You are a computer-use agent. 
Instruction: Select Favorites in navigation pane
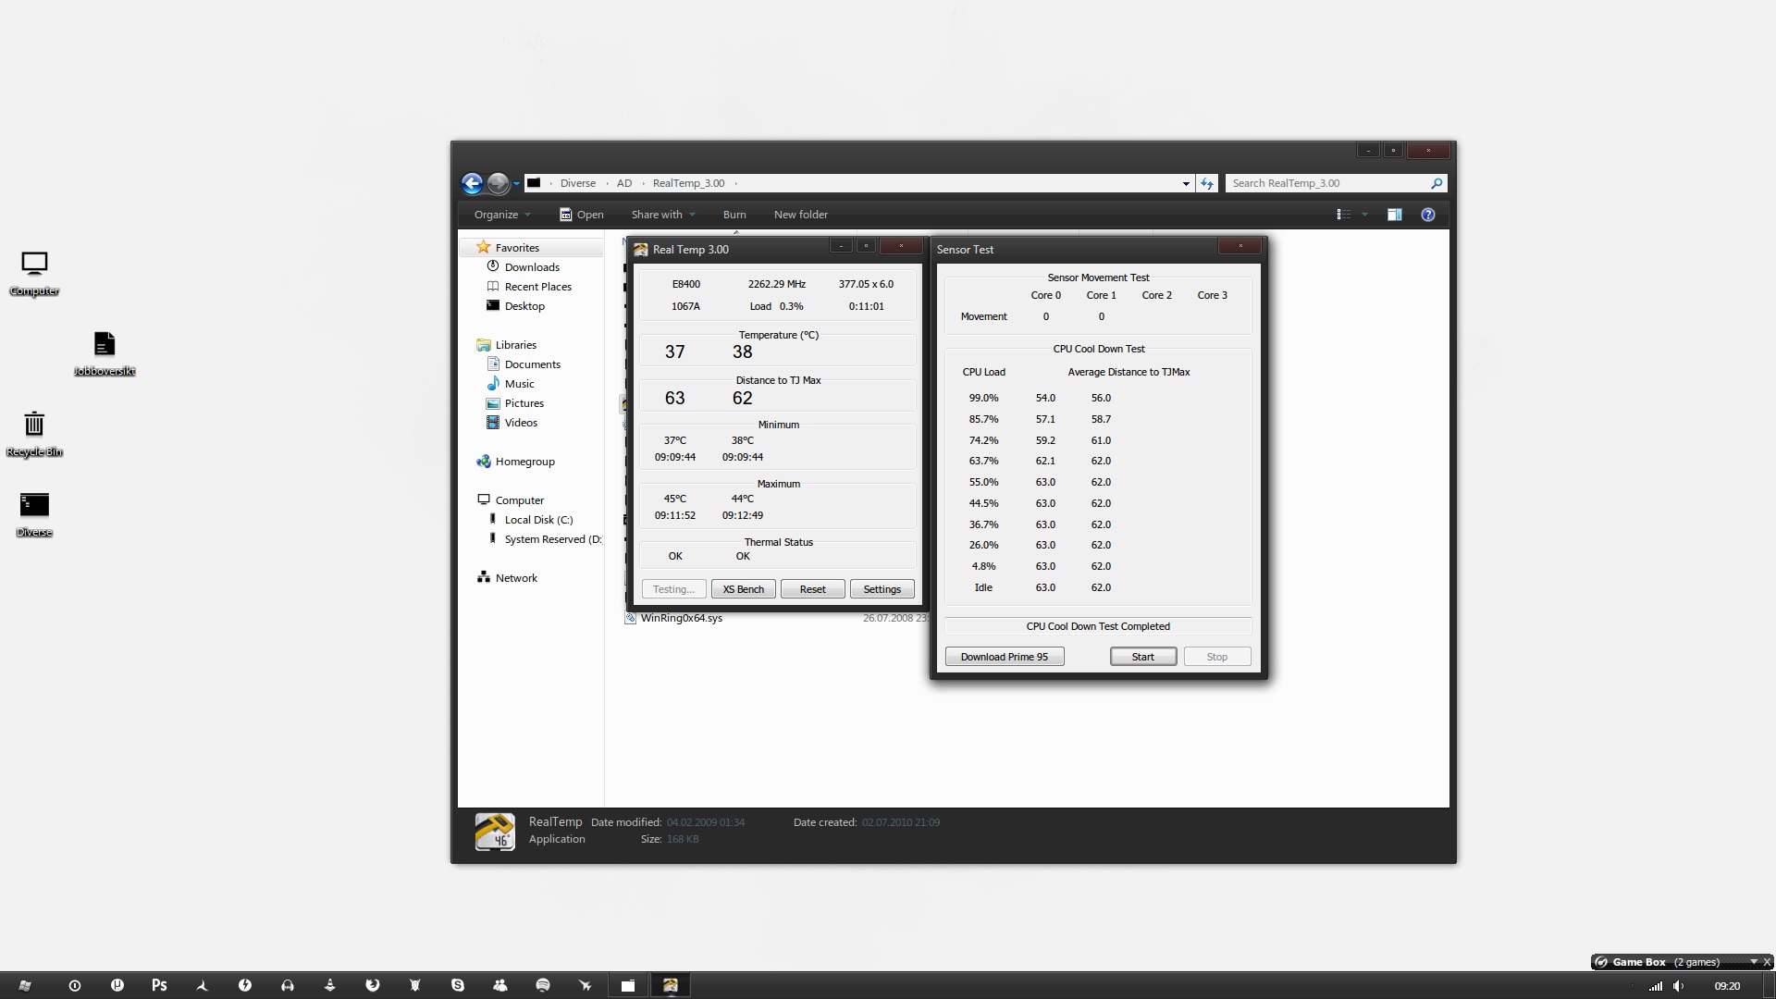[x=517, y=248]
